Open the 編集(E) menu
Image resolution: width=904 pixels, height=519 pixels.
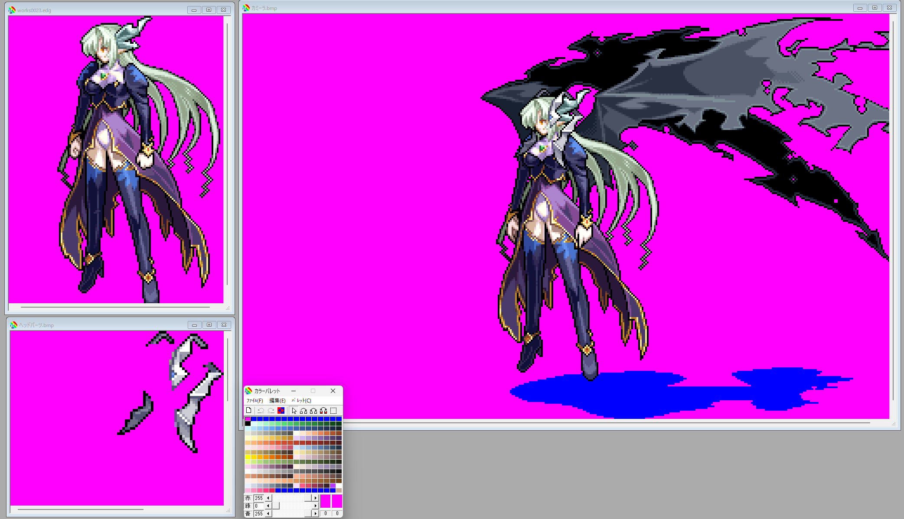point(277,401)
